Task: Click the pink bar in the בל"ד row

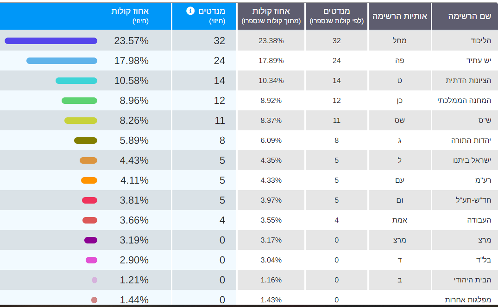Action: coord(91,260)
